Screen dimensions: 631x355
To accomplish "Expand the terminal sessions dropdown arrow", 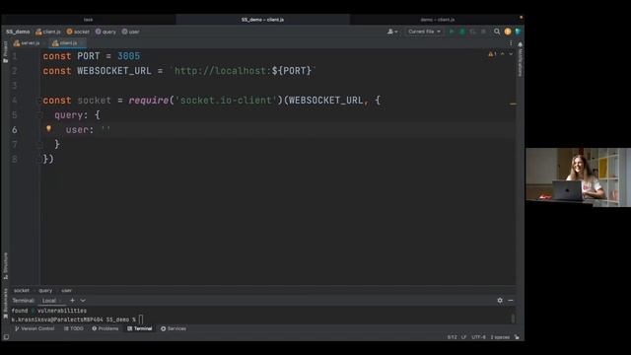I will pyautogui.click(x=83, y=300).
